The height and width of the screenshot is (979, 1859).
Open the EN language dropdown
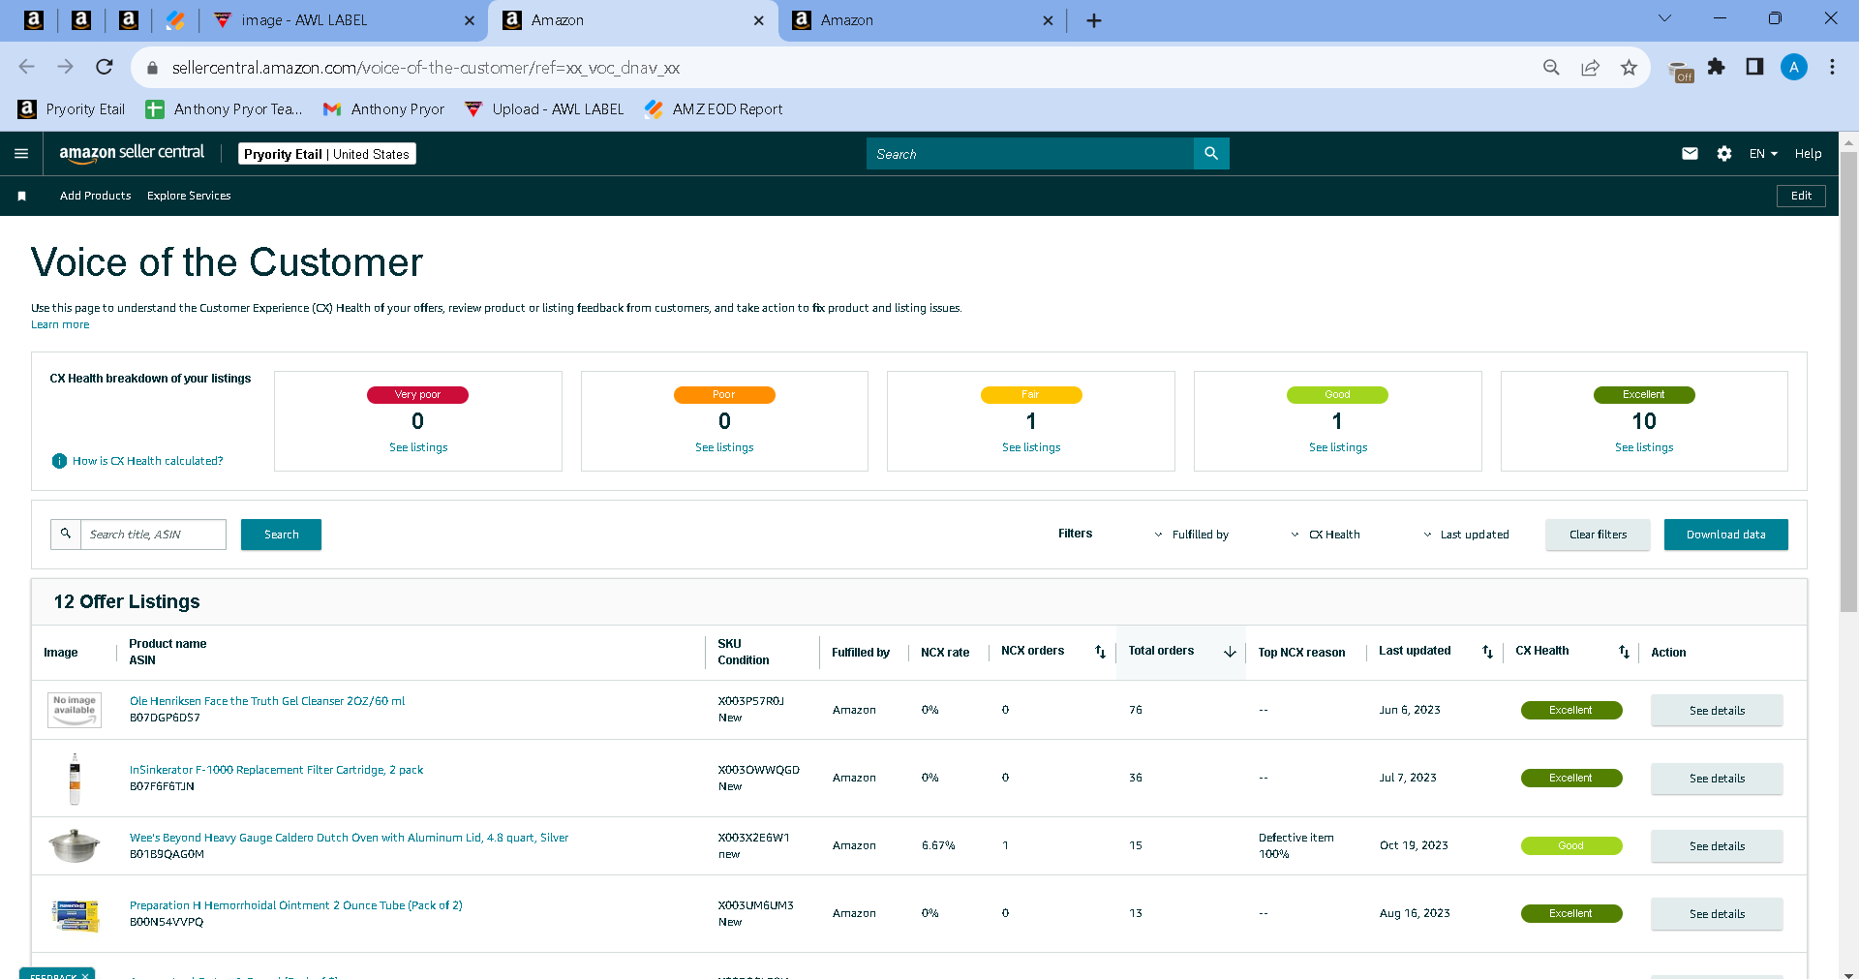1763,154
